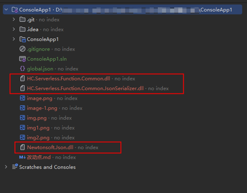The height and width of the screenshot is (193, 247).
Task: Click the ConsoleApp1.sln solution icon
Action: click(x=22, y=59)
